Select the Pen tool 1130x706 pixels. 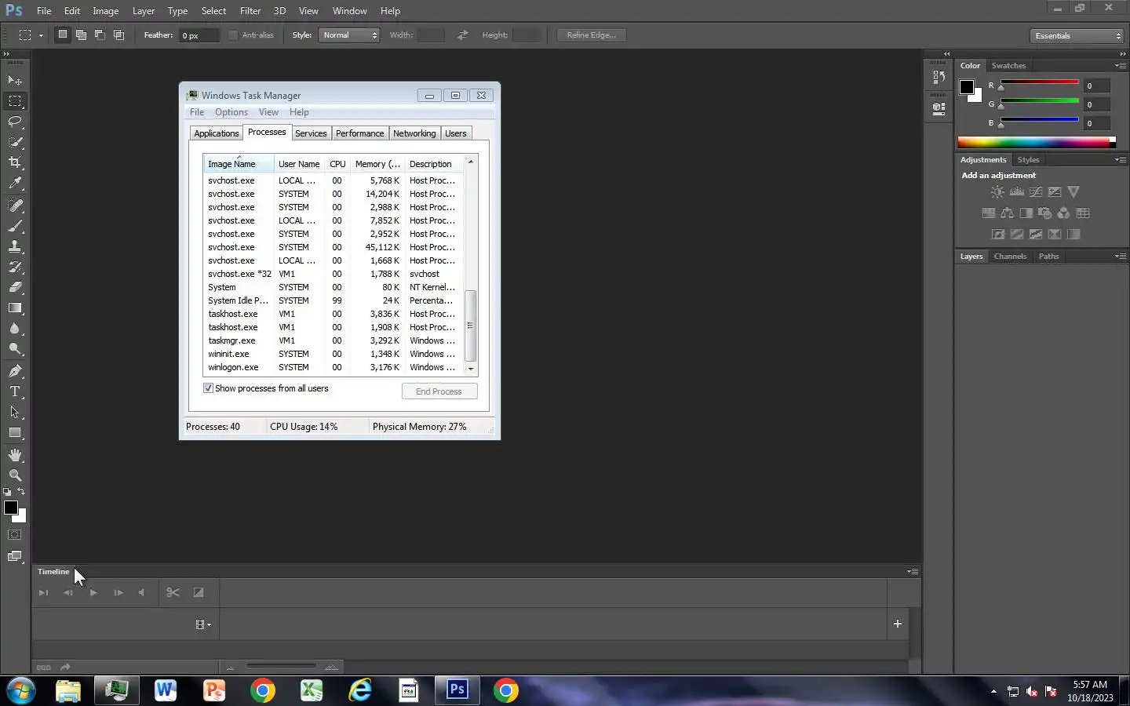(x=15, y=371)
